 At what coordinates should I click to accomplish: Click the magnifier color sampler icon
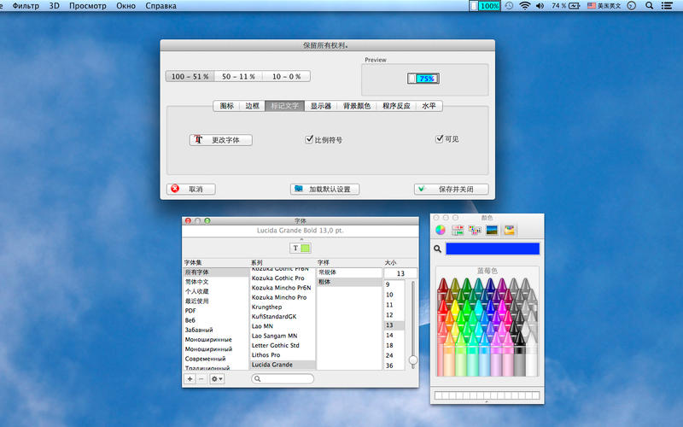pyautogui.click(x=437, y=249)
